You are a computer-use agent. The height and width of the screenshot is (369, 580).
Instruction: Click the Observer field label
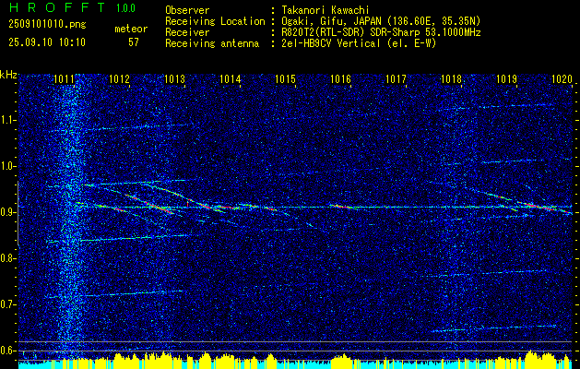(x=187, y=10)
